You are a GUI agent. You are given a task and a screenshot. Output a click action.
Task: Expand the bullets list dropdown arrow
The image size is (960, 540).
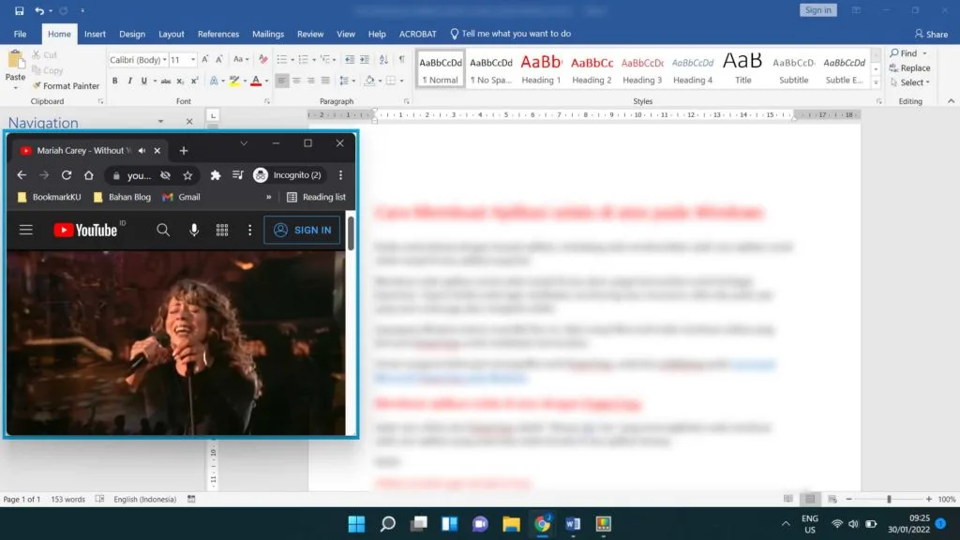pos(292,60)
